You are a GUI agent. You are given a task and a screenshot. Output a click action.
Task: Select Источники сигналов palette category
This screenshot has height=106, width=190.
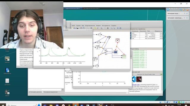(x=26, y=63)
